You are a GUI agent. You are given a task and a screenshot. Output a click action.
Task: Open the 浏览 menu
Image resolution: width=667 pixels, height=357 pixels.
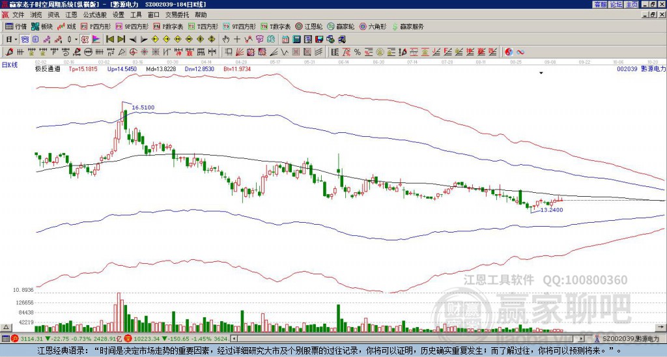[36, 15]
